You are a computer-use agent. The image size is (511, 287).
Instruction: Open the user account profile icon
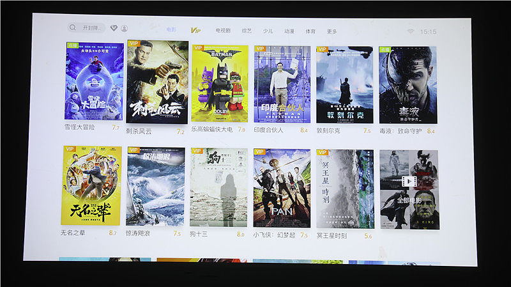click(124, 28)
